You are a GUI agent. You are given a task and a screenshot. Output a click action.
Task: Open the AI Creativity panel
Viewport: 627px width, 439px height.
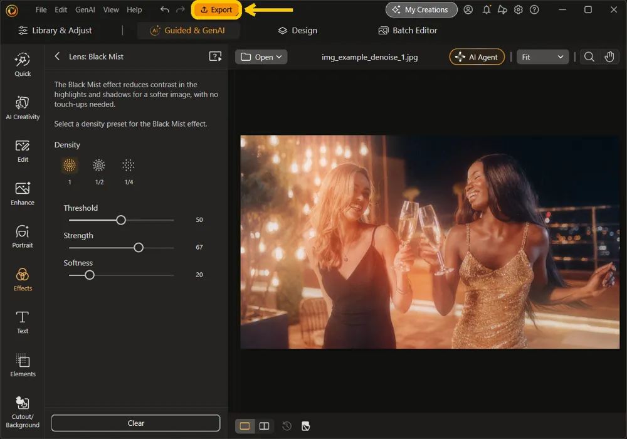click(23, 108)
